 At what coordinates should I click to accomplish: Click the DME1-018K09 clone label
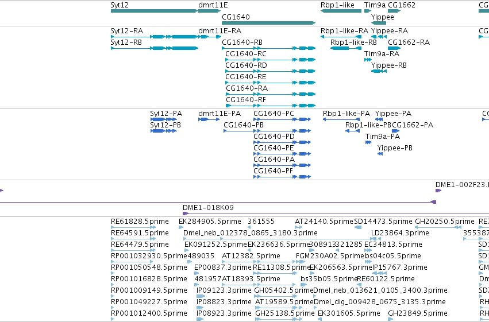[x=209, y=208]
